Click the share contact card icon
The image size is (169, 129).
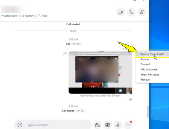[107, 125]
